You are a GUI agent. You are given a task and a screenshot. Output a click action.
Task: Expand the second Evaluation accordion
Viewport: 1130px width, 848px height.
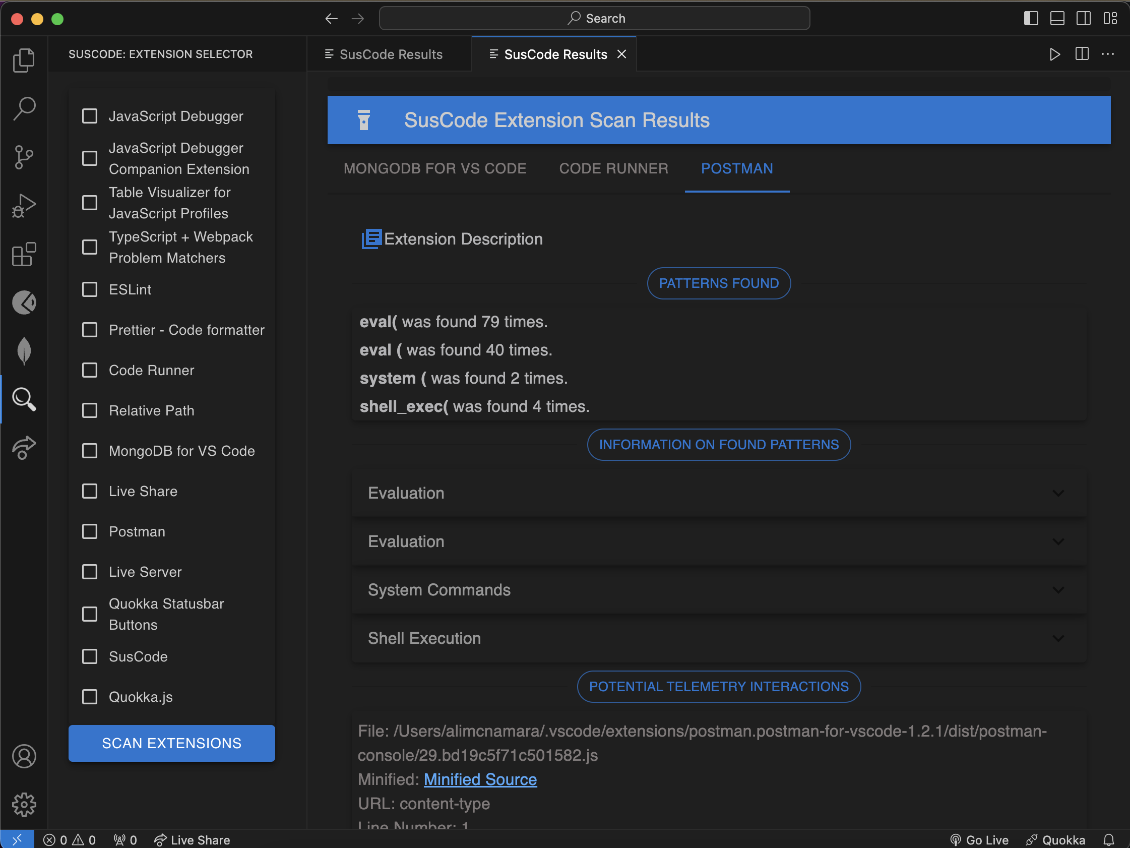(719, 541)
